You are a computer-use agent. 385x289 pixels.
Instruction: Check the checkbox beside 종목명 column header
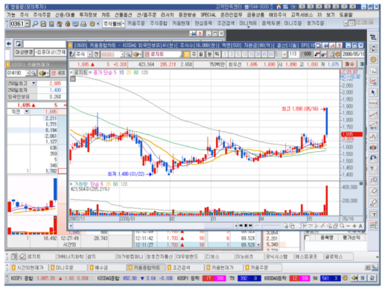[x=307, y=238]
